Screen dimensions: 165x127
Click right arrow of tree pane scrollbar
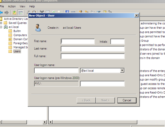(x=45, y=122)
